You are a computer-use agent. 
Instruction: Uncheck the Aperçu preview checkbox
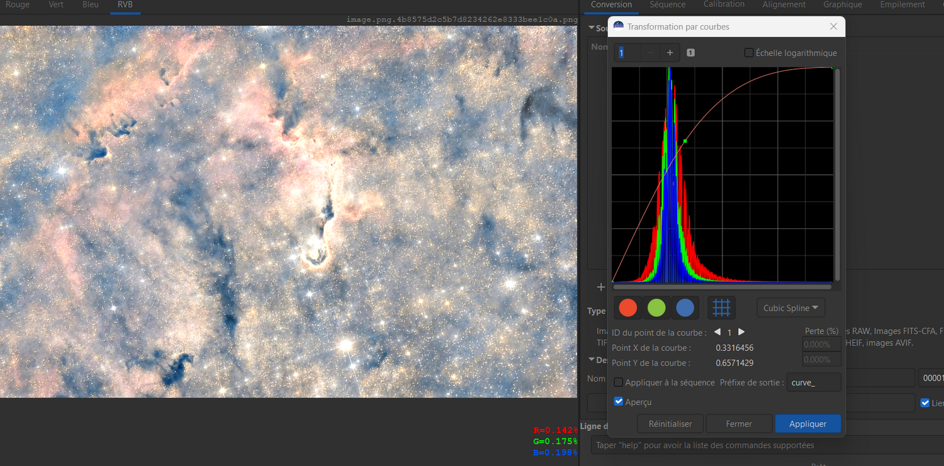pos(619,402)
